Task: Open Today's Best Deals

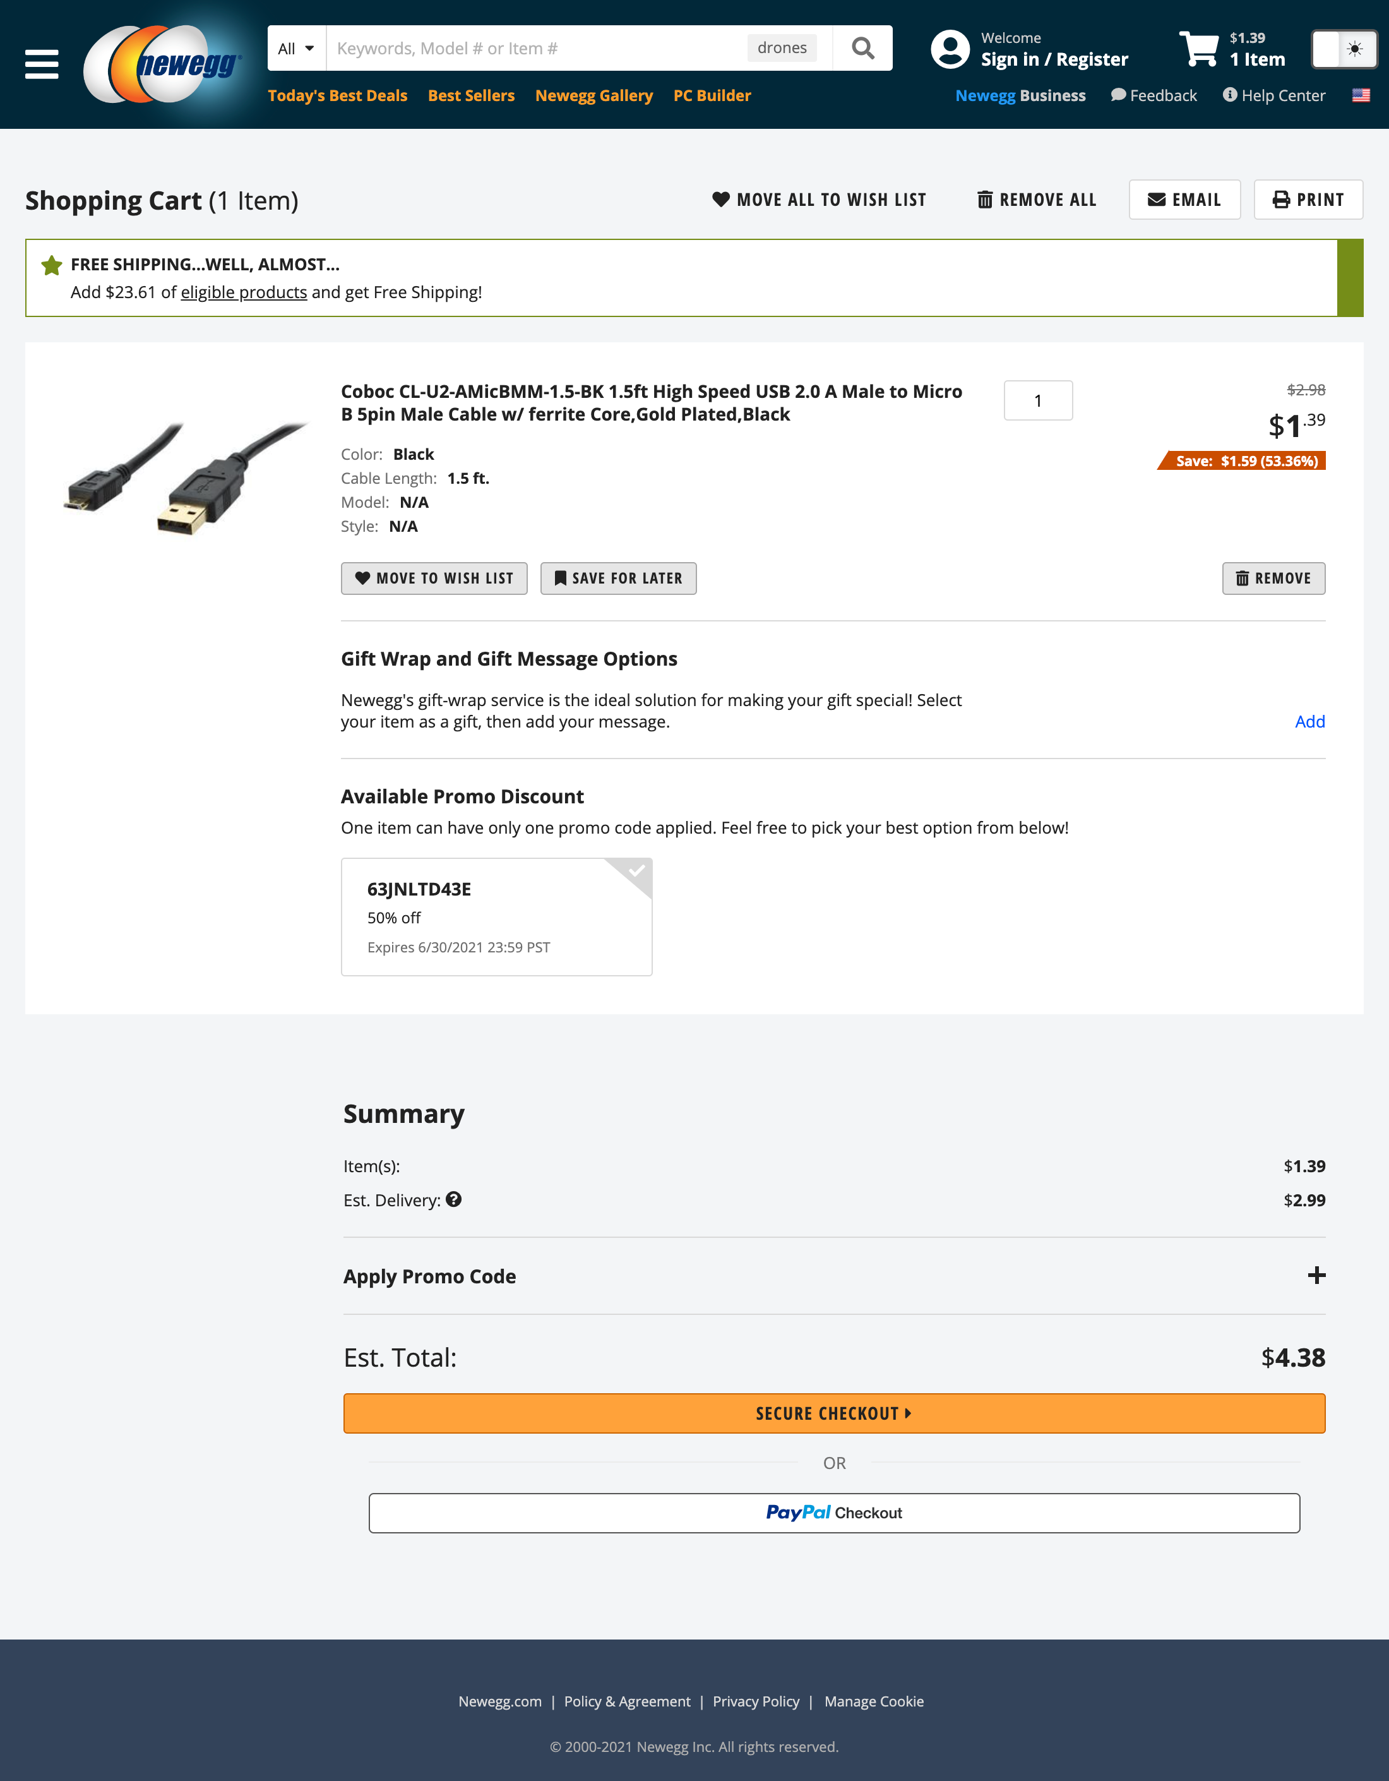Action: click(338, 95)
